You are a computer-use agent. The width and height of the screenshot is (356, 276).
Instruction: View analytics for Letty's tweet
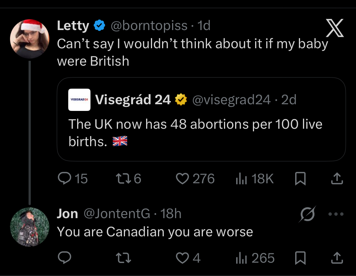pos(241,179)
